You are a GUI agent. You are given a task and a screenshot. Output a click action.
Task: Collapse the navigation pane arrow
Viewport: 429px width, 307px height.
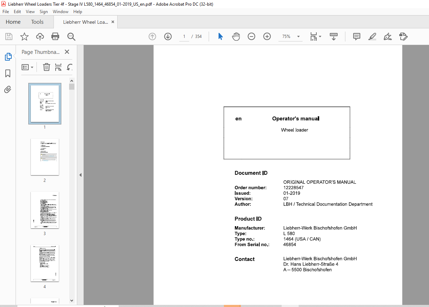(80, 175)
